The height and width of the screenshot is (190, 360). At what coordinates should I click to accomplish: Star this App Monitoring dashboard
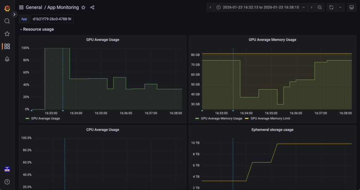[83, 7]
